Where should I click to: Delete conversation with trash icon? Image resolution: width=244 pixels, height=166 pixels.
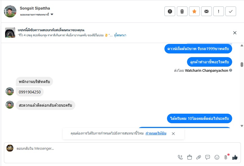(182, 11)
